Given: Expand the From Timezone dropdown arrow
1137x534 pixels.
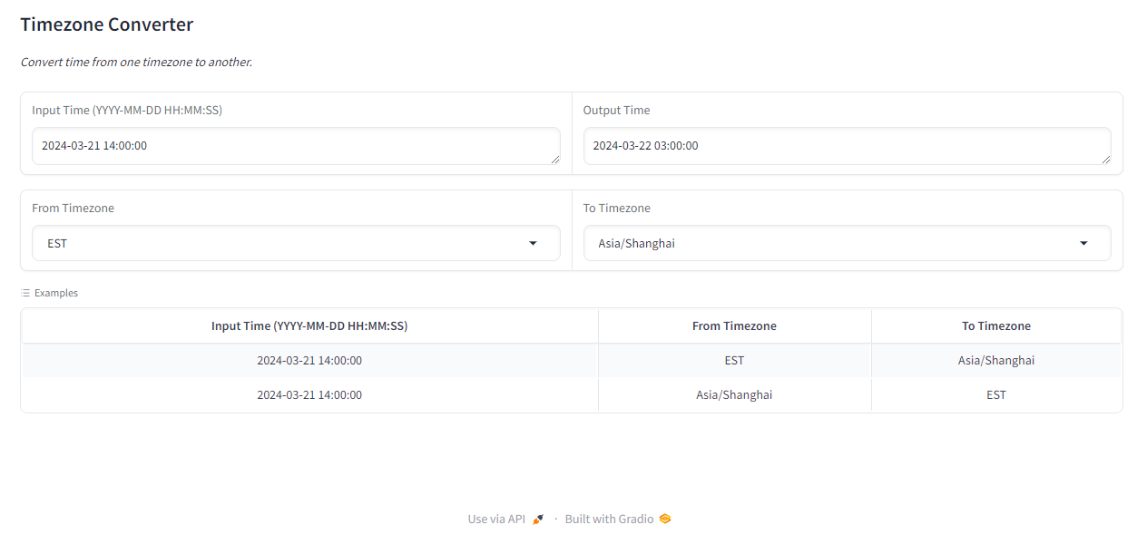Looking at the screenshot, I should click(533, 243).
